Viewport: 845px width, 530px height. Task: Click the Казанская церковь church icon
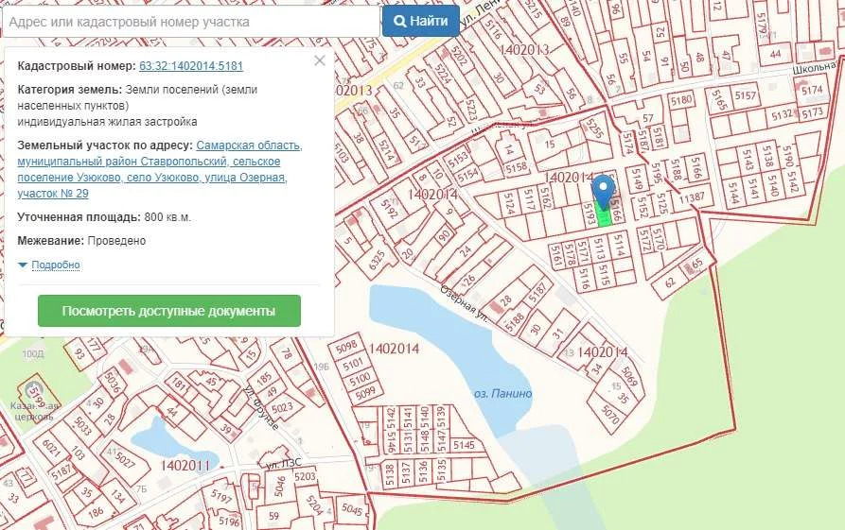click(36, 390)
